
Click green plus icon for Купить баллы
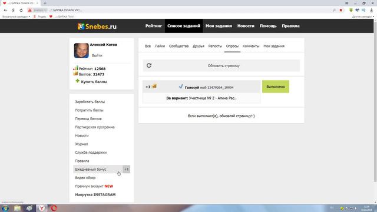click(x=77, y=81)
